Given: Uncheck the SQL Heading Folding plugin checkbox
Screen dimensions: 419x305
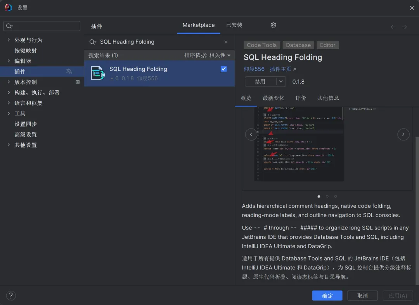Looking at the screenshot, I should [x=224, y=69].
